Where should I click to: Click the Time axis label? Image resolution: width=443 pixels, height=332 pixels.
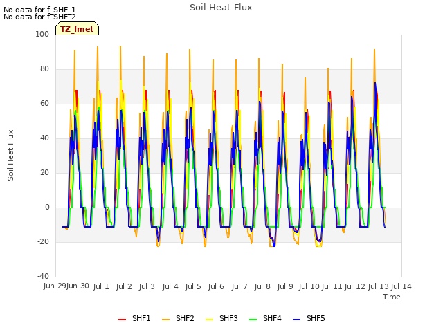tap(392, 297)
